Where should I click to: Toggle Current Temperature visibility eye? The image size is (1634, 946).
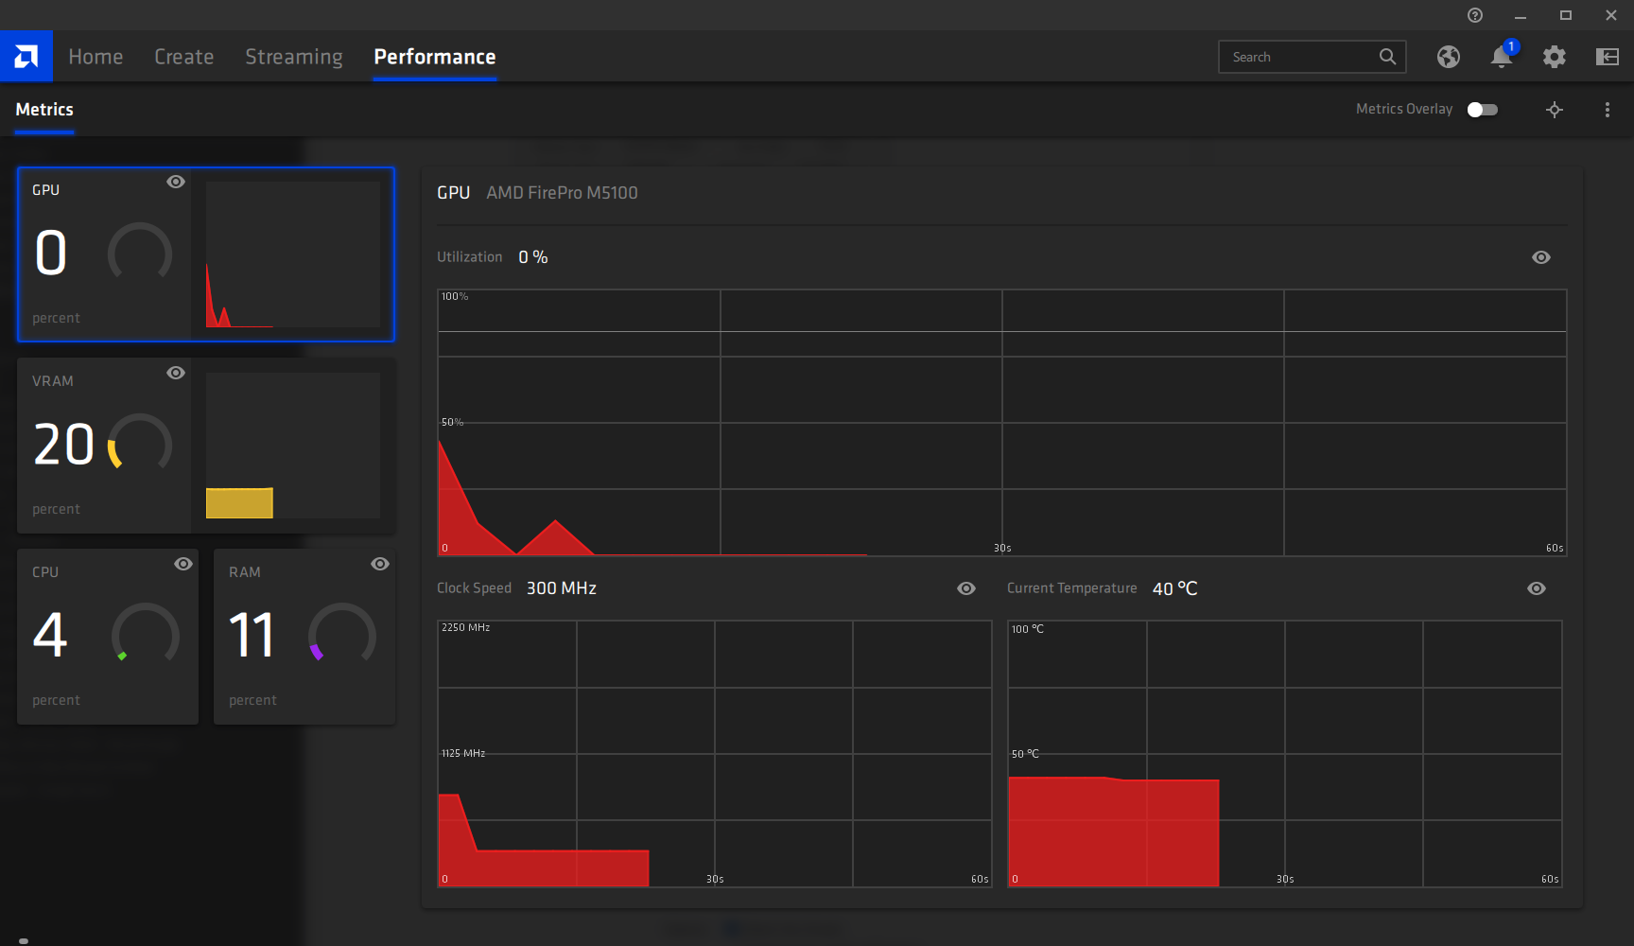(x=1537, y=588)
